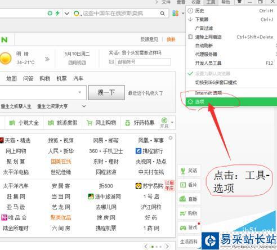Open the joke headline link
The image size is (277, 250).
(135, 53)
